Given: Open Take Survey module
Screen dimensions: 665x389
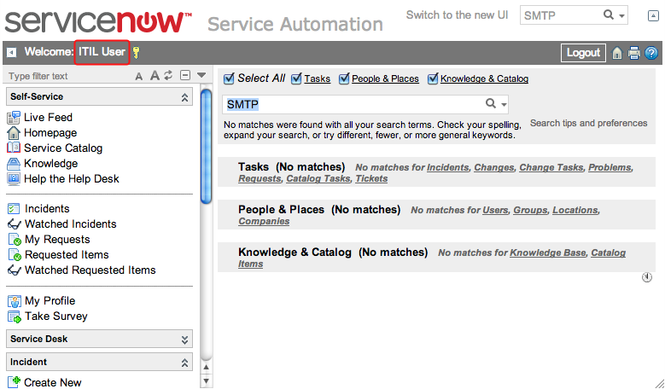Looking at the screenshot, I should coord(56,316).
